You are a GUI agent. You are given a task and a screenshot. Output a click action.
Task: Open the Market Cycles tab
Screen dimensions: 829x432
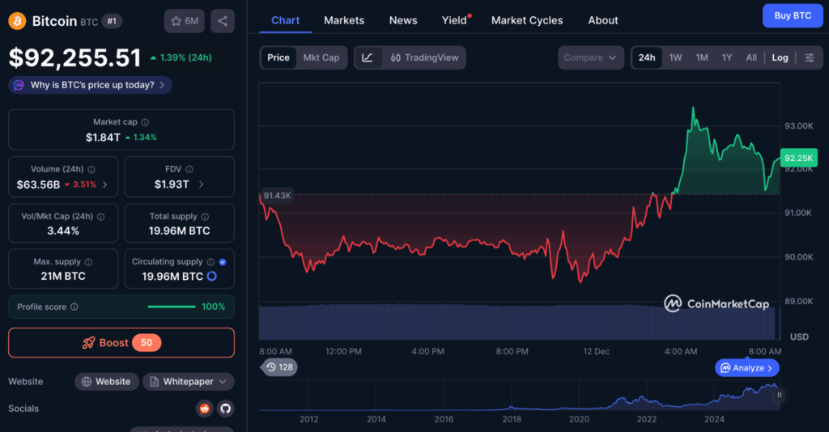(527, 20)
